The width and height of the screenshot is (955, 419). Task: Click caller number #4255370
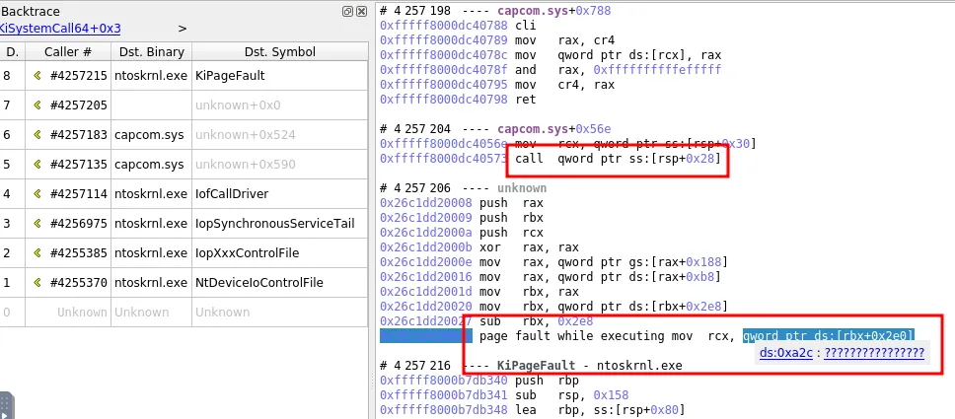pyautogui.click(x=79, y=283)
